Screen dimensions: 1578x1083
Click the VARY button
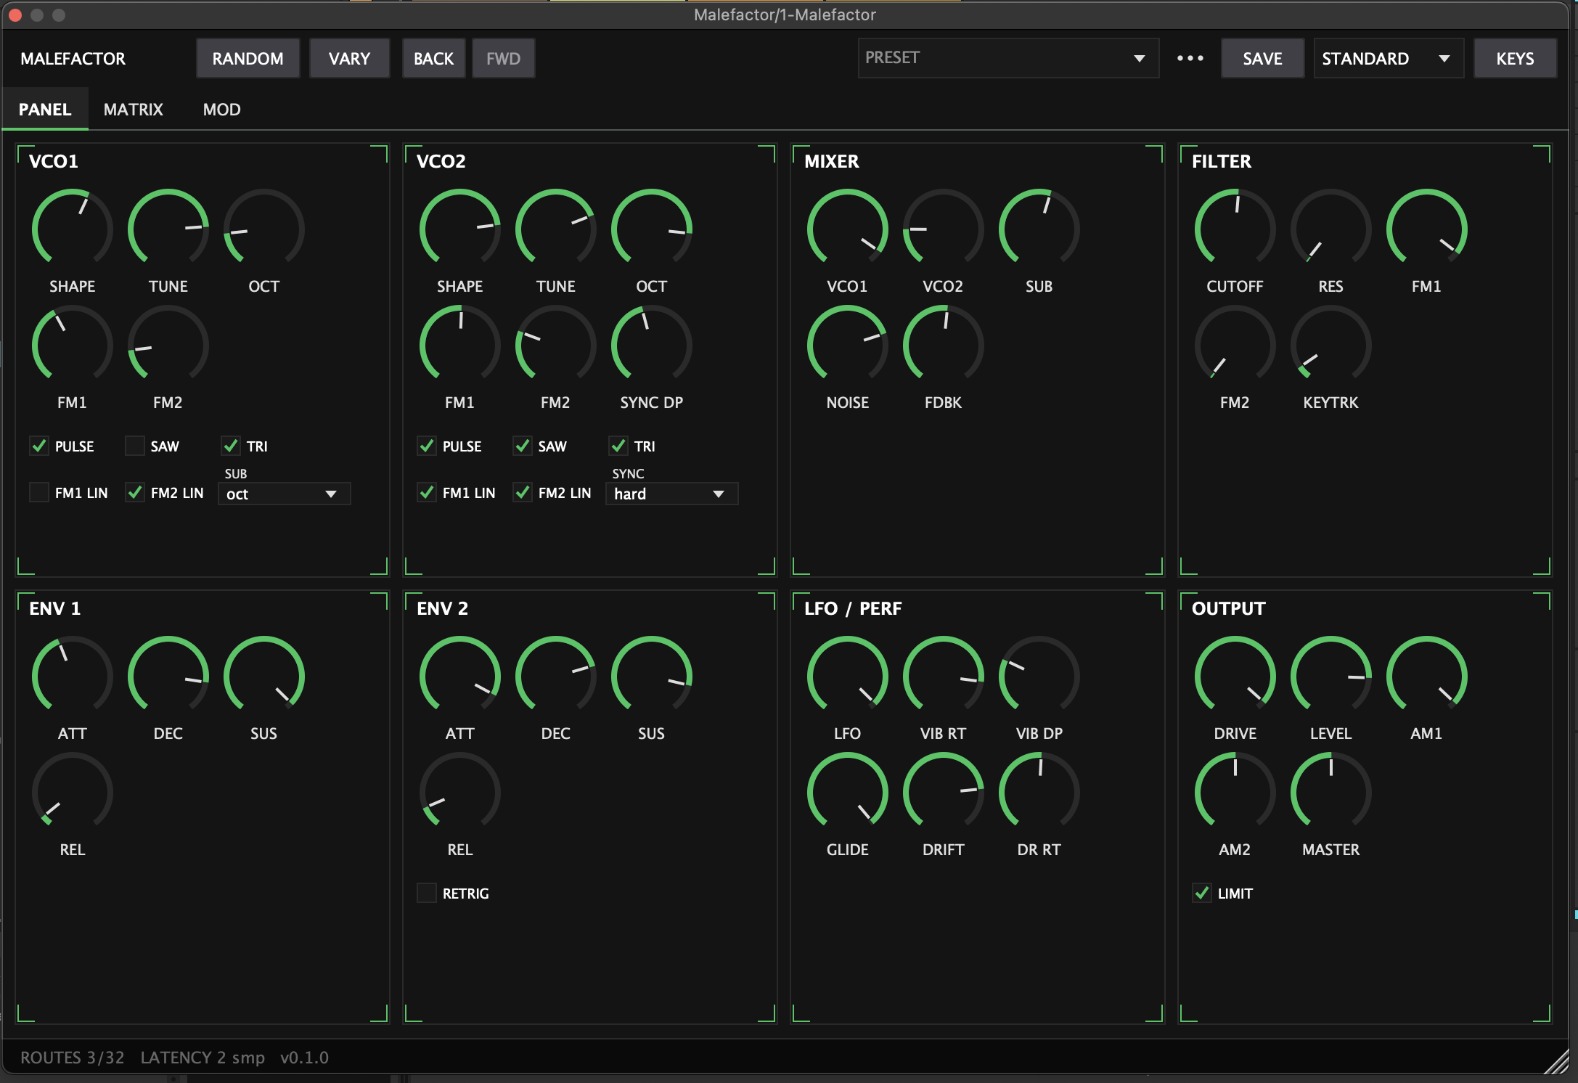350,58
